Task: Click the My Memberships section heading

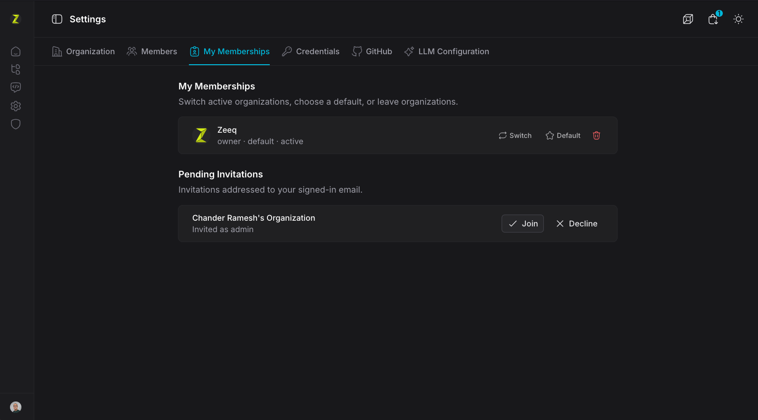Action: tap(217, 86)
